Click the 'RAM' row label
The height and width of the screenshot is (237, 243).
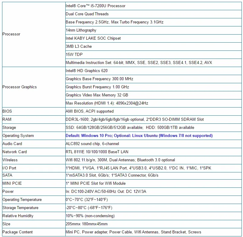pyautogui.click(x=34, y=119)
